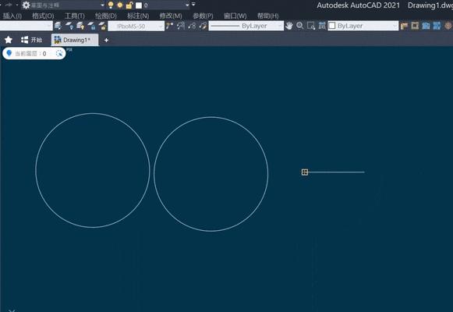The width and height of the screenshot is (453, 312).
Task: Select the Pan hand tool
Action: pos(288,26)
